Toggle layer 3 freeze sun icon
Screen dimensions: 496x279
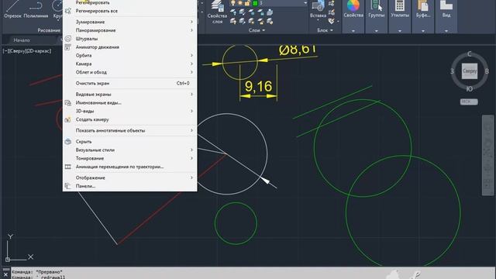pos(240,3)
